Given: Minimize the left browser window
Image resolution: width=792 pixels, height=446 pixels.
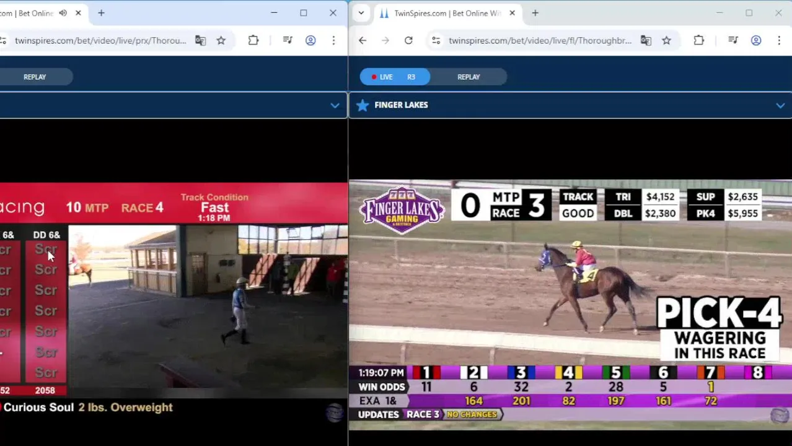Looking at the screenshot, I should pos(274,13).
